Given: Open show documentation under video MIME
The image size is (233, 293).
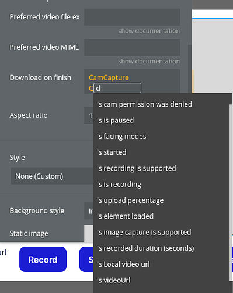Looking at the screenshot, I should pyautogui.click(x=149, y=62).
